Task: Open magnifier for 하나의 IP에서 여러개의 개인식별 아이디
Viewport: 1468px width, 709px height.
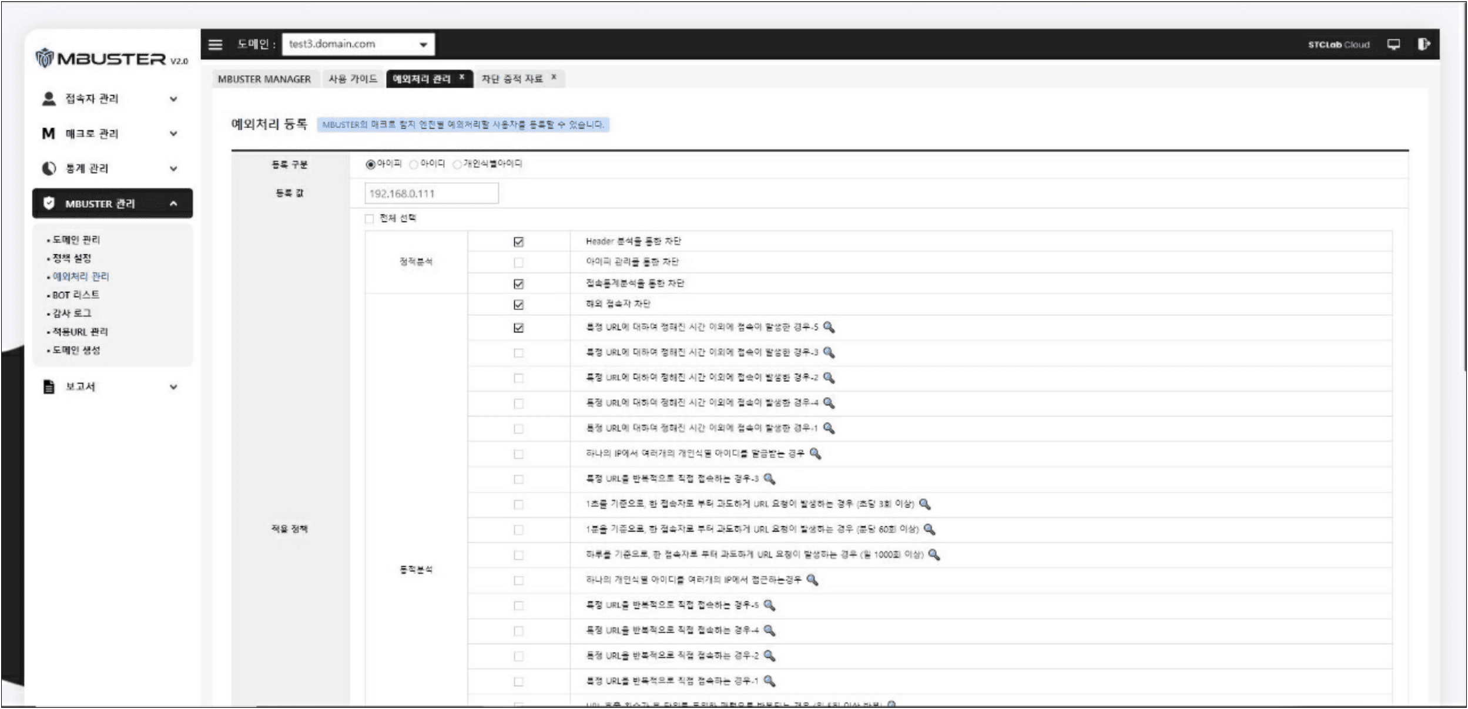Action: [x=816, y=453]
